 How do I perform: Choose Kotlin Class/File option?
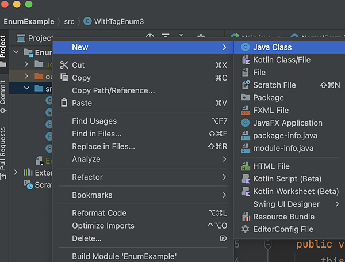(289, 60)
